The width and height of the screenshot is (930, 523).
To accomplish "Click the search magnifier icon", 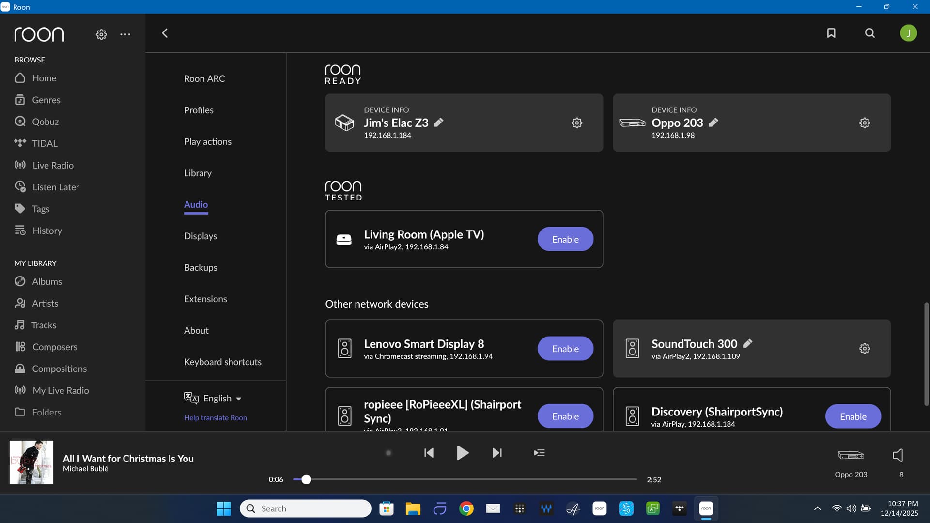I will click(870, 33).
